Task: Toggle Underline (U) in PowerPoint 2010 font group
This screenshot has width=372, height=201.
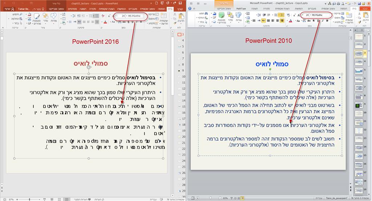Action: (x=318, y=21)
